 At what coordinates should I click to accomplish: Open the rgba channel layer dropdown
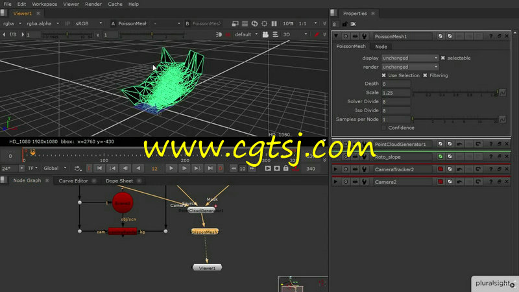tap(12, 23)
